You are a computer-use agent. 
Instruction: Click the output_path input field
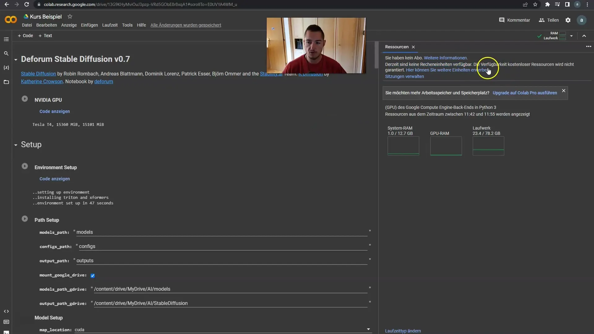pyautogui.click(x=222, y=261)
